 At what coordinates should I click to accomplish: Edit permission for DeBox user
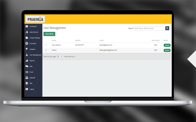coord(155,50)
